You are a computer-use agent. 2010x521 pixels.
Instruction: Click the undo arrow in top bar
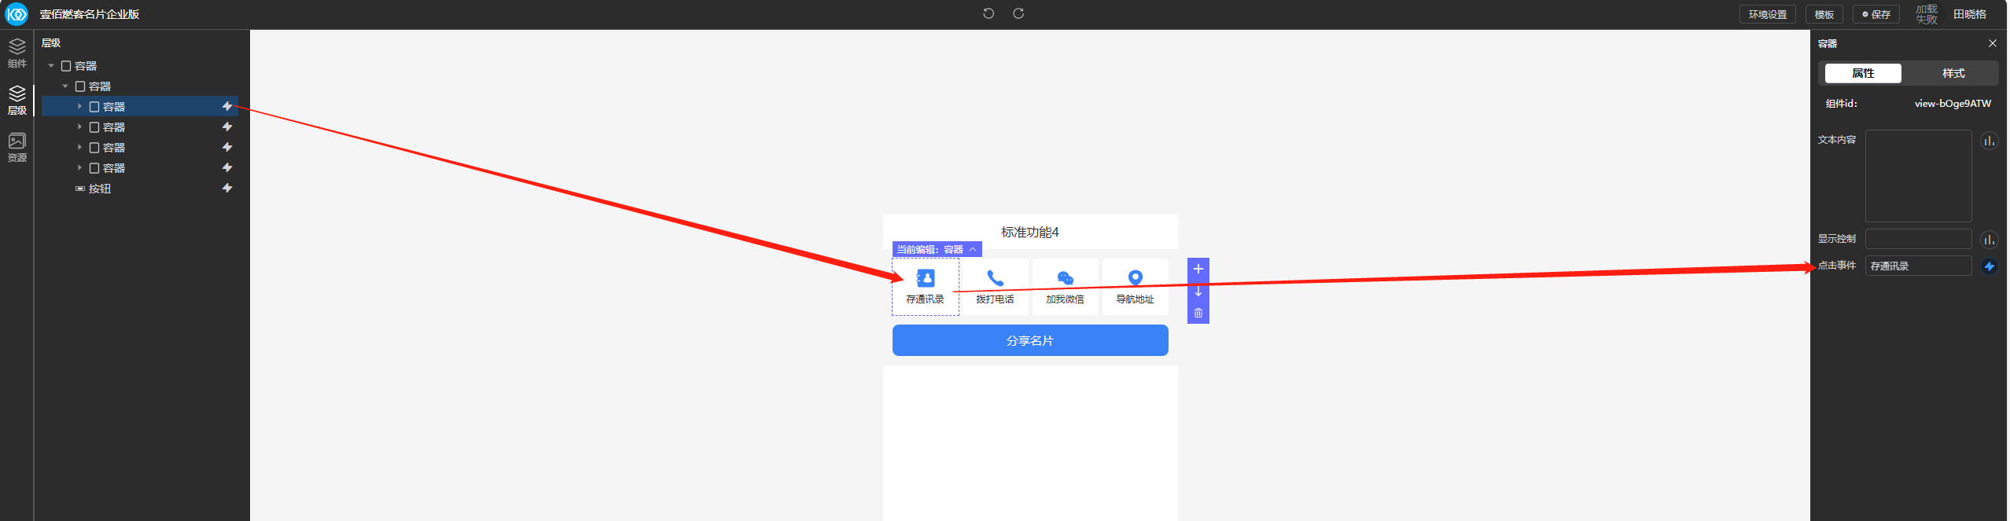(988, 13)
